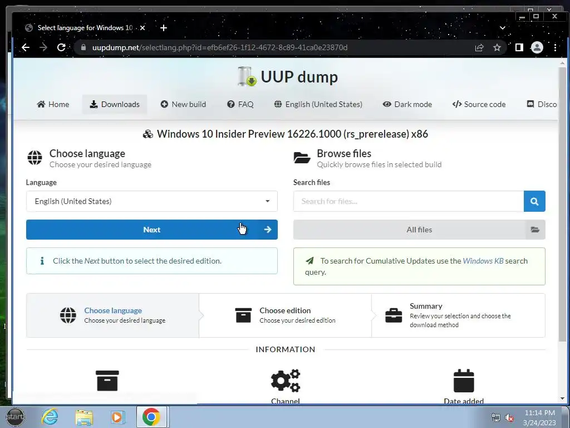Click the padlock site info icon
570x428 pixels.
click(83, 47)
